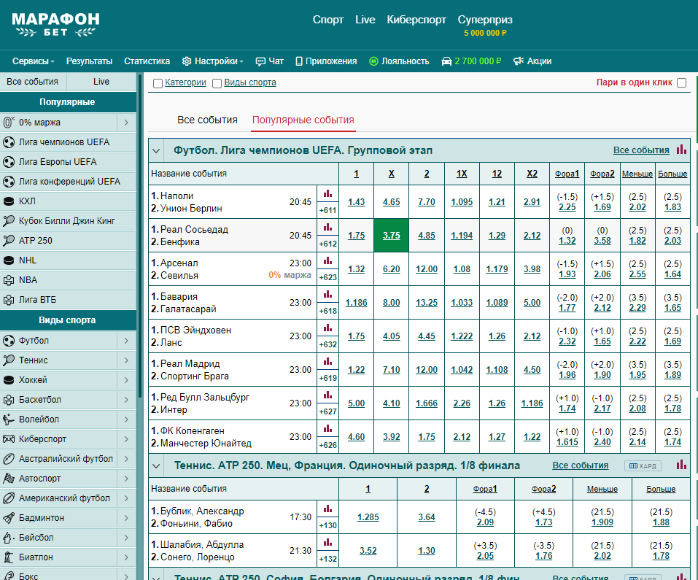
Task: Open statistics icon for Шалабия vs Сонего
Action: point(327,543)
